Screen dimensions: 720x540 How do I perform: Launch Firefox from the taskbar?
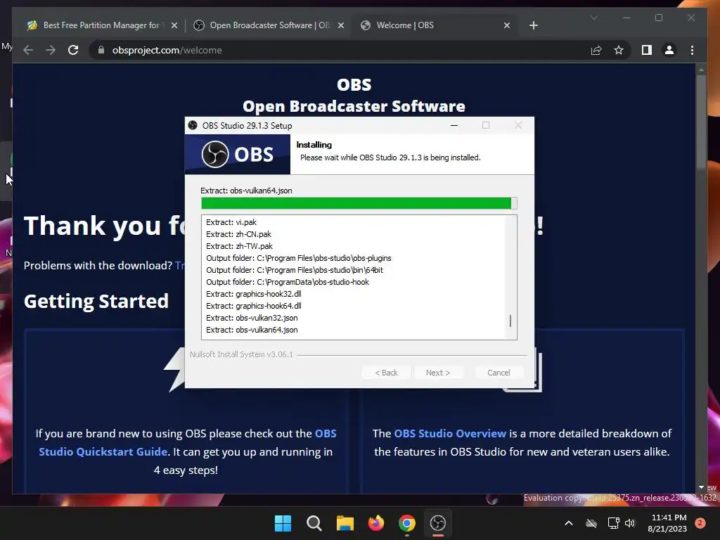pyautogui.click(x=376, y=523)
